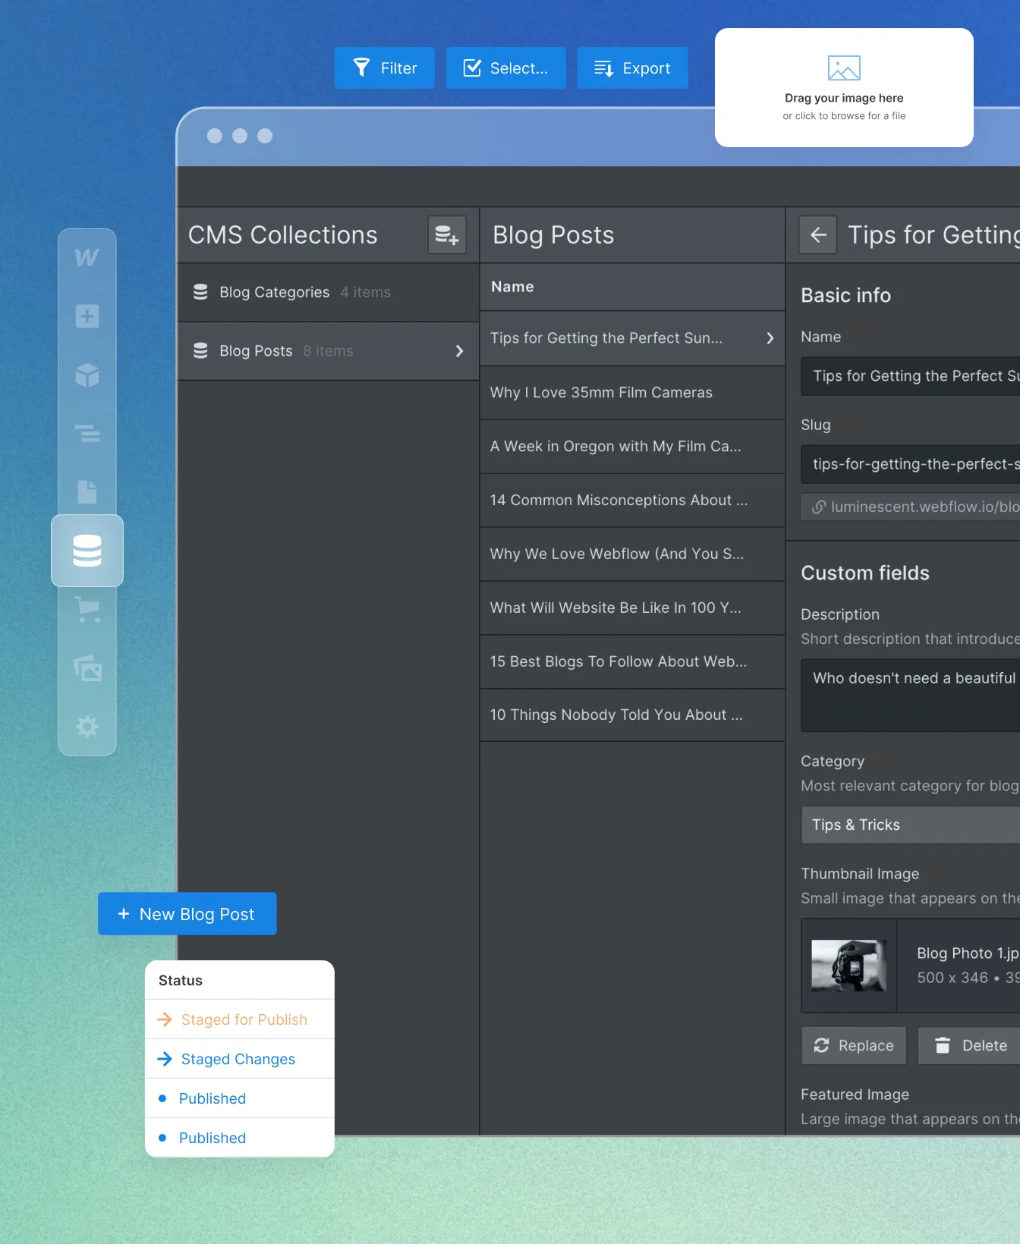Open the Tips for Getting the Perfect Sun row chevron
The width and height of the screenshot is (1020, 1244).
(770, 338)
